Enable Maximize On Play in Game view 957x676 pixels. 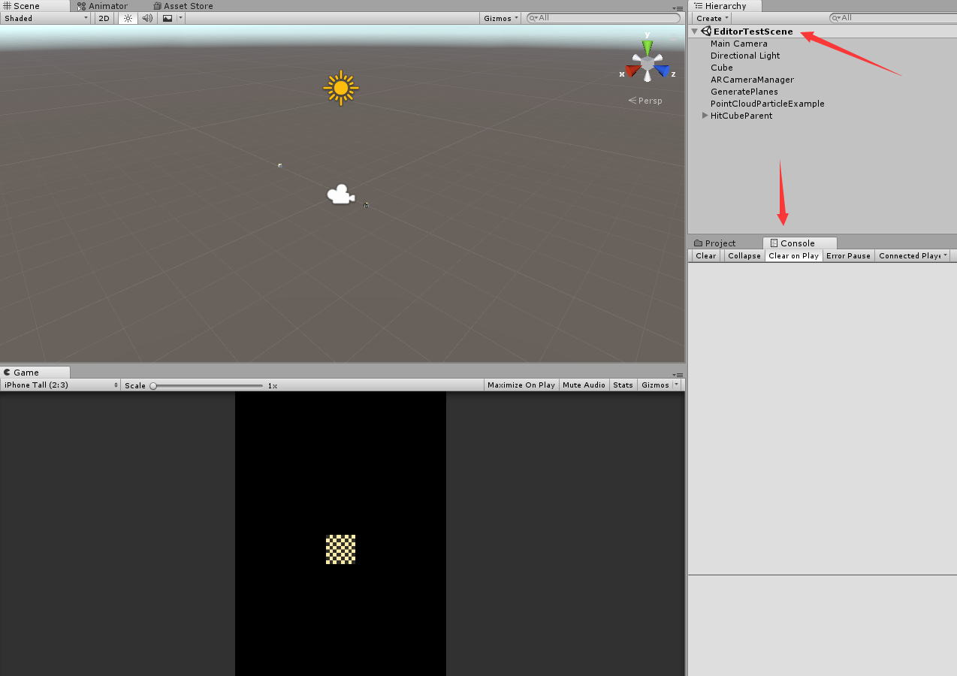[x=521, y=385]
